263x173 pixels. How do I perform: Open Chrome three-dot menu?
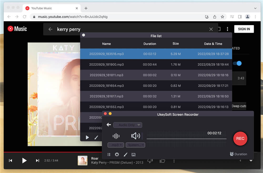point(255,17)
